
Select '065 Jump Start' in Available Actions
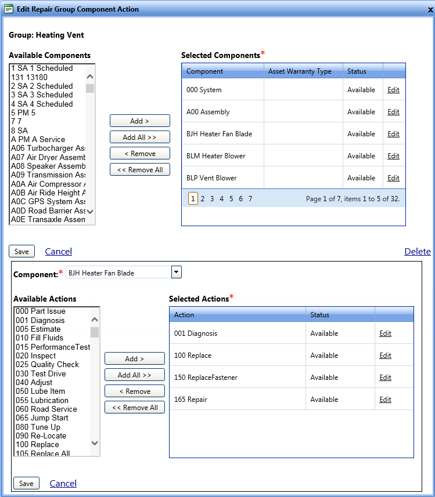click(x=42, y=418)
